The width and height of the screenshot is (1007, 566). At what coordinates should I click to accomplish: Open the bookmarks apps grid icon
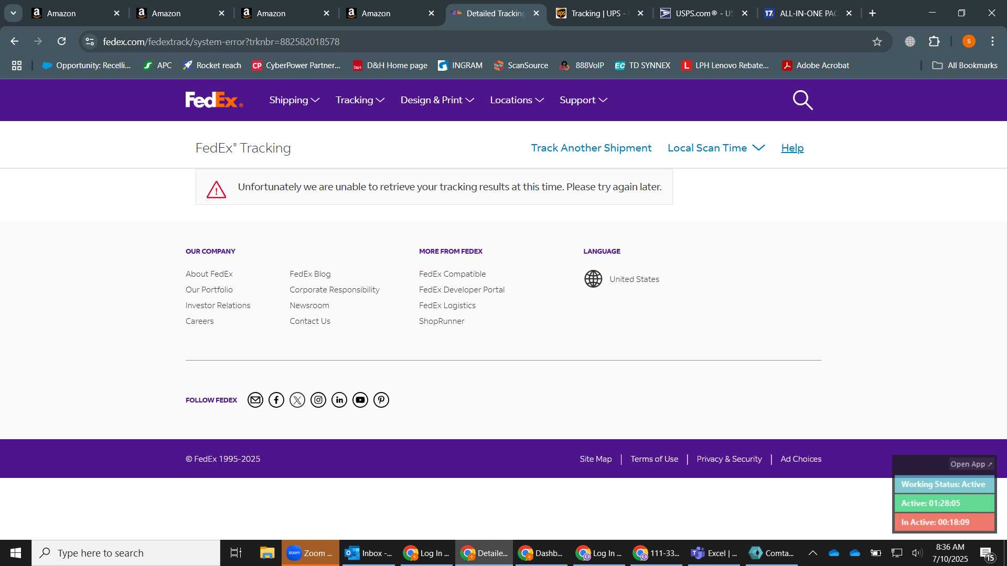pyautogui.click(x=17, y=66)
